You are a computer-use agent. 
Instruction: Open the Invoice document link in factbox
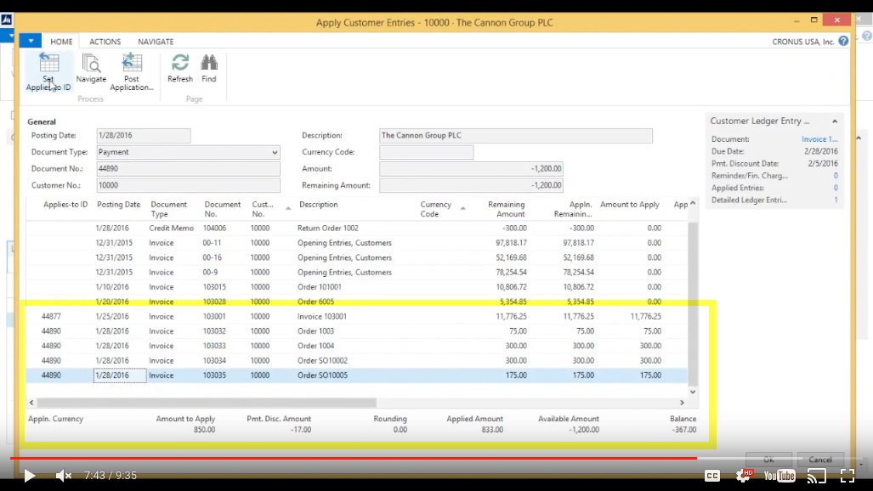[819, 139]
